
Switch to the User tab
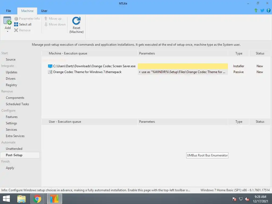pos(44,11)
